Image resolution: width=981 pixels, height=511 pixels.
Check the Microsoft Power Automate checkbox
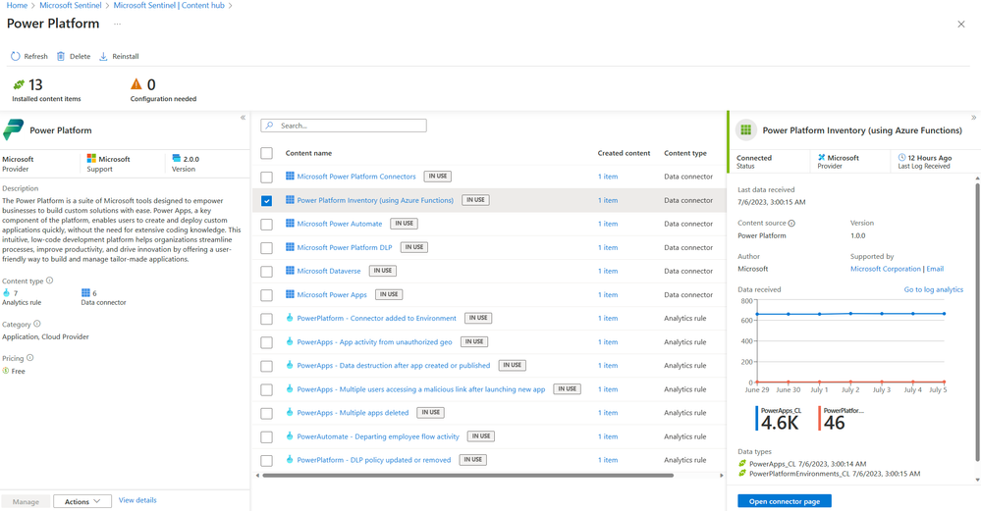click(x=266, y=225)
